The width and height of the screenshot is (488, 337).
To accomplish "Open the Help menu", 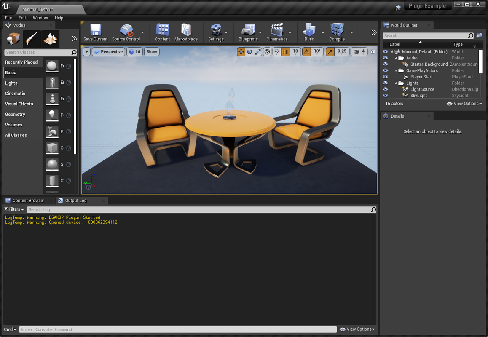I will (x=59, y=18).
